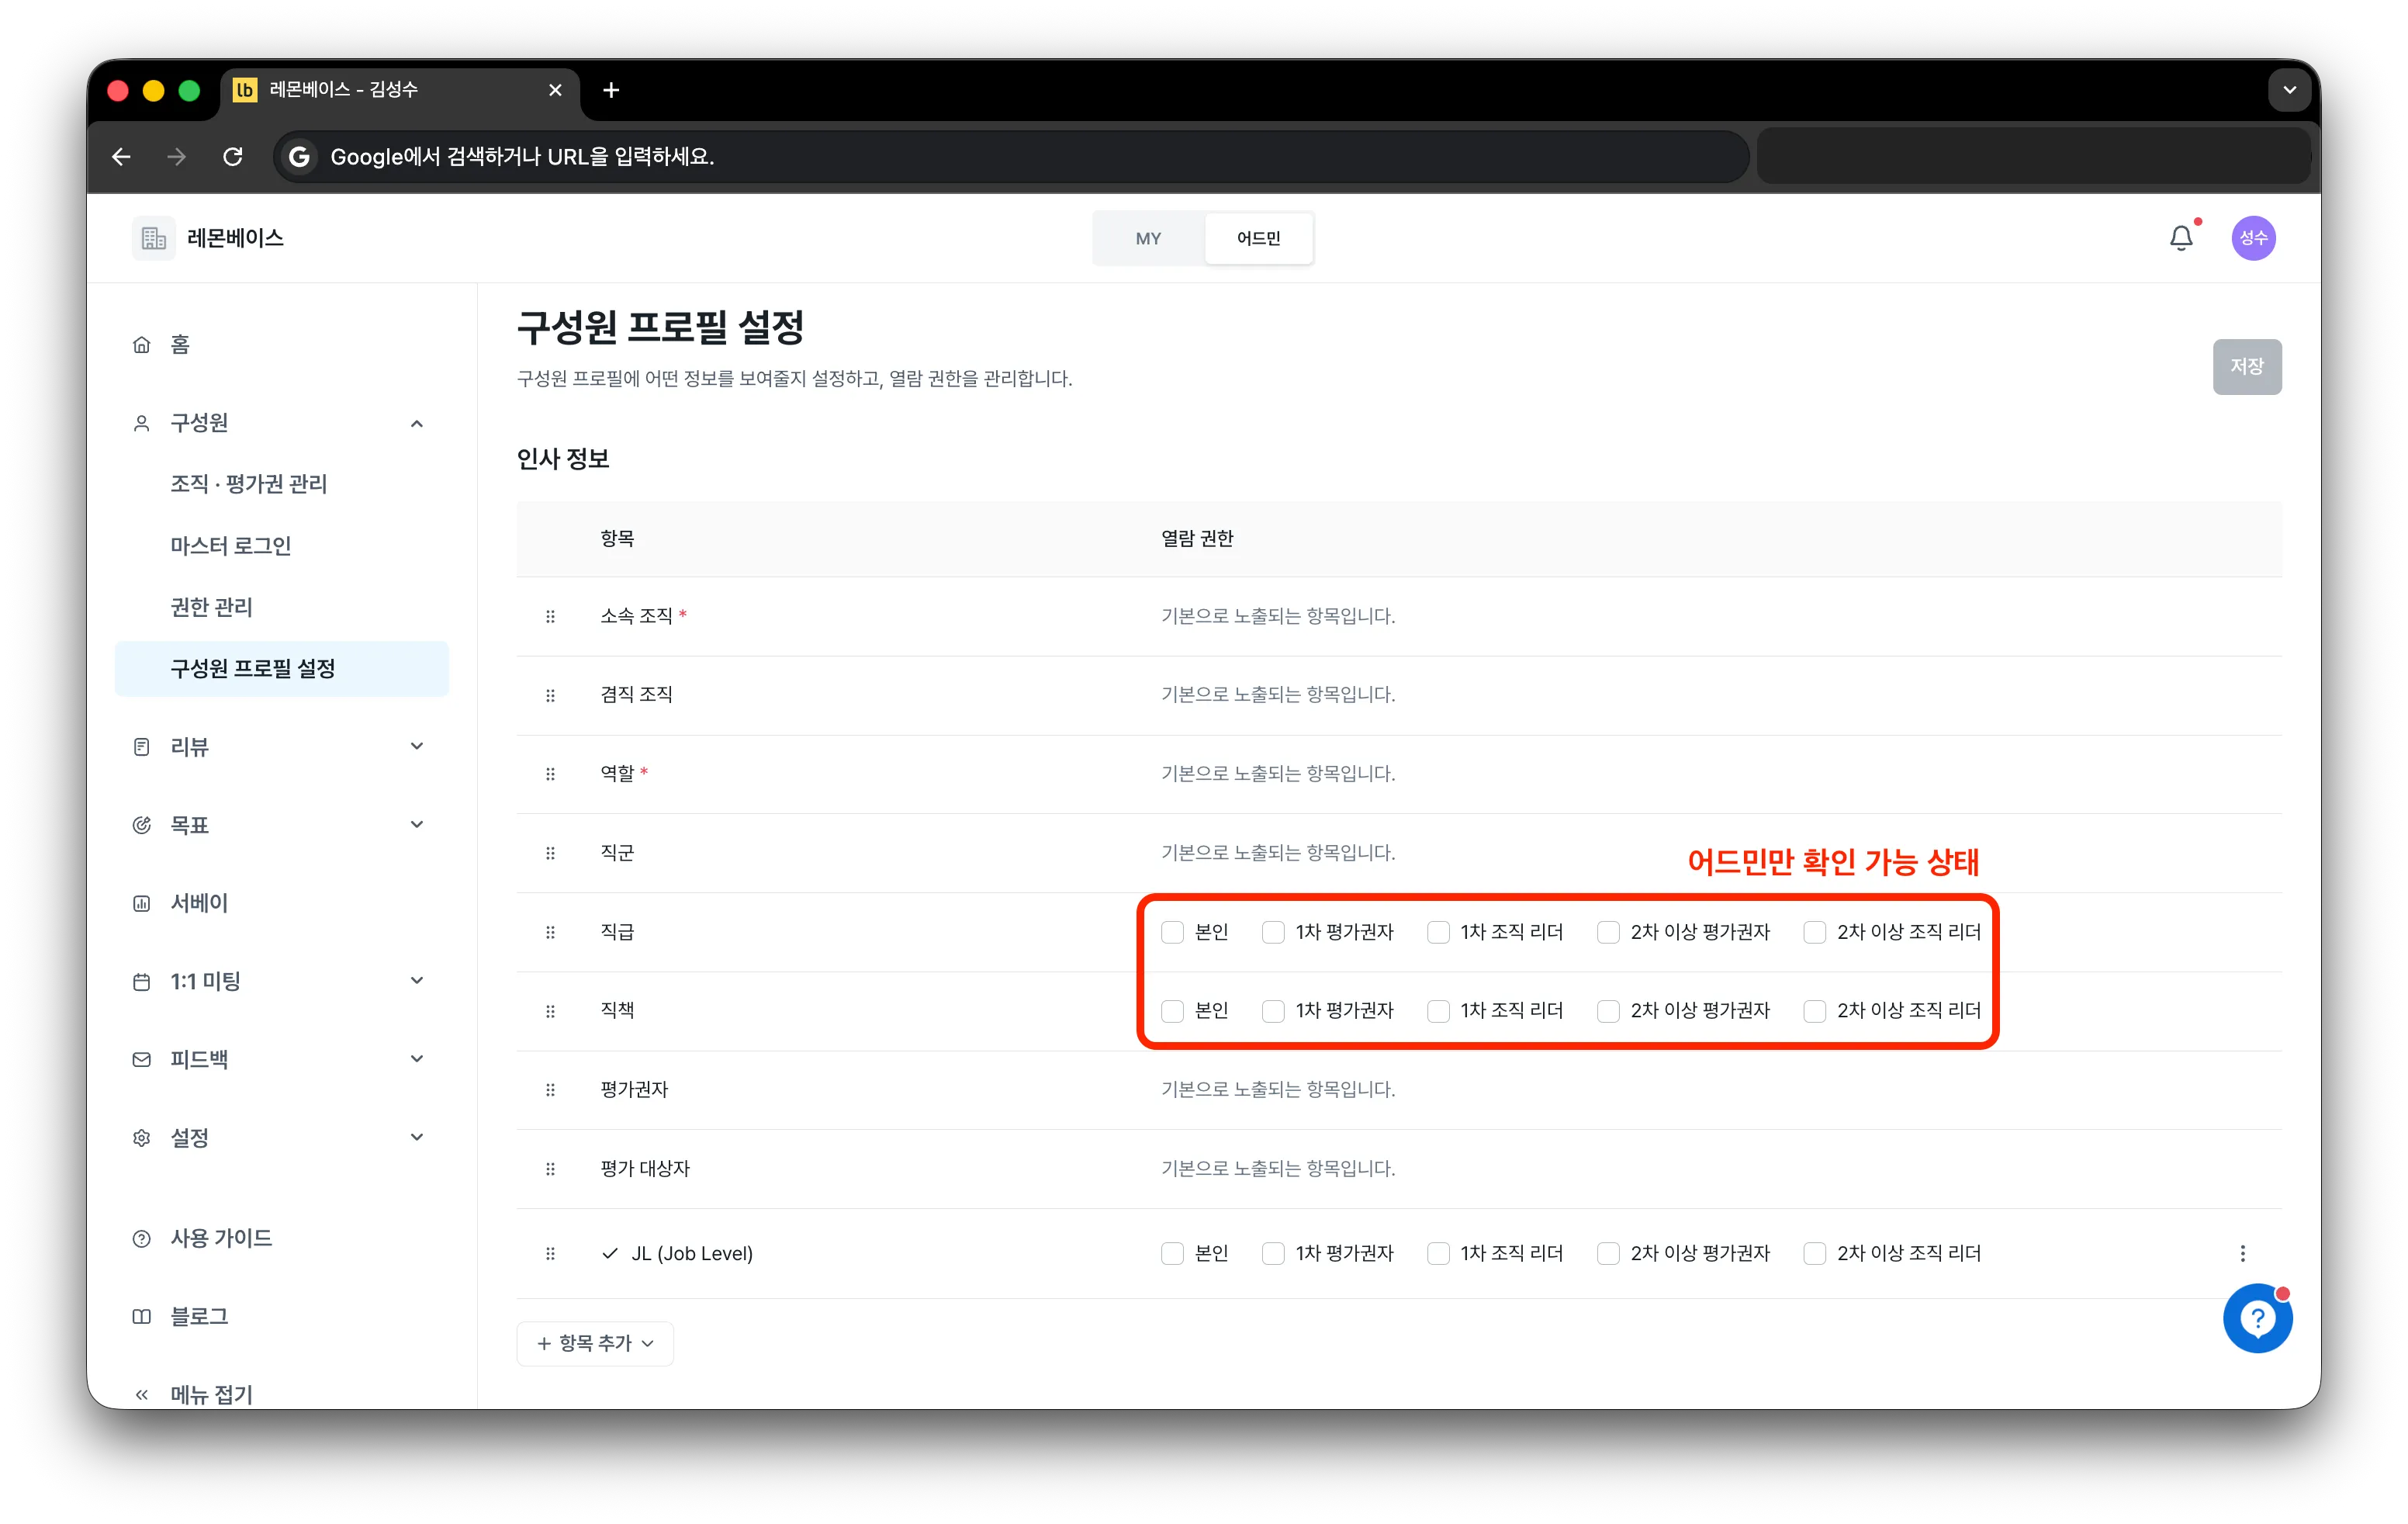Check 2차 이상 평가권자 in 직책 row
The image size is (2408, 1524).
(1608, 1011)
